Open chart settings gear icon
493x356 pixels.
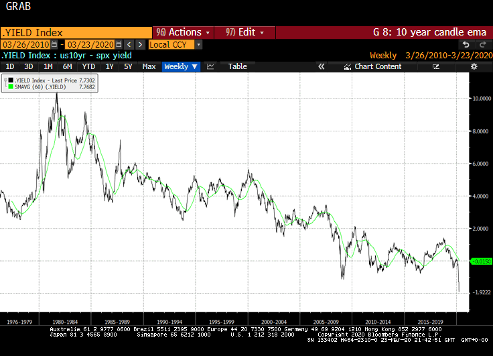(474, 66)
